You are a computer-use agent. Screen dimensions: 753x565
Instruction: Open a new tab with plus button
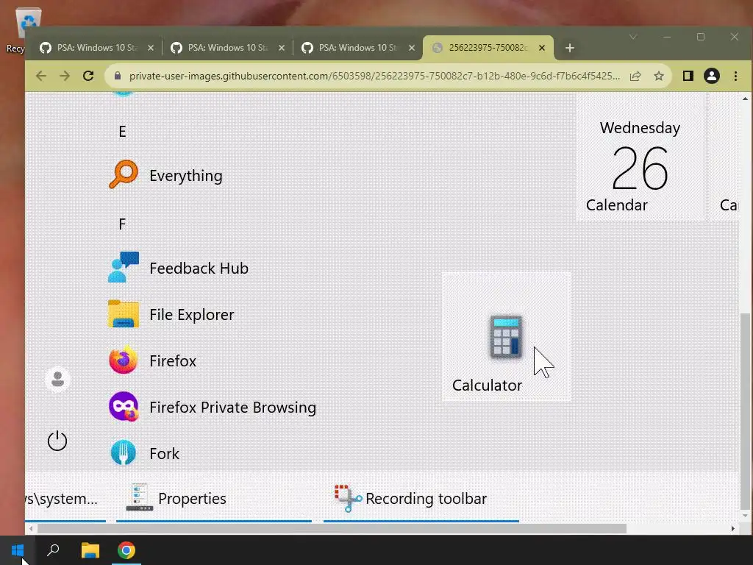coord(570,48)
